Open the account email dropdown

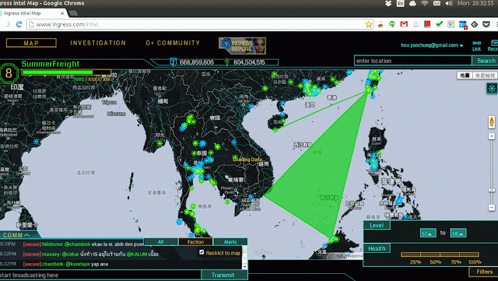tap(432, 45)
